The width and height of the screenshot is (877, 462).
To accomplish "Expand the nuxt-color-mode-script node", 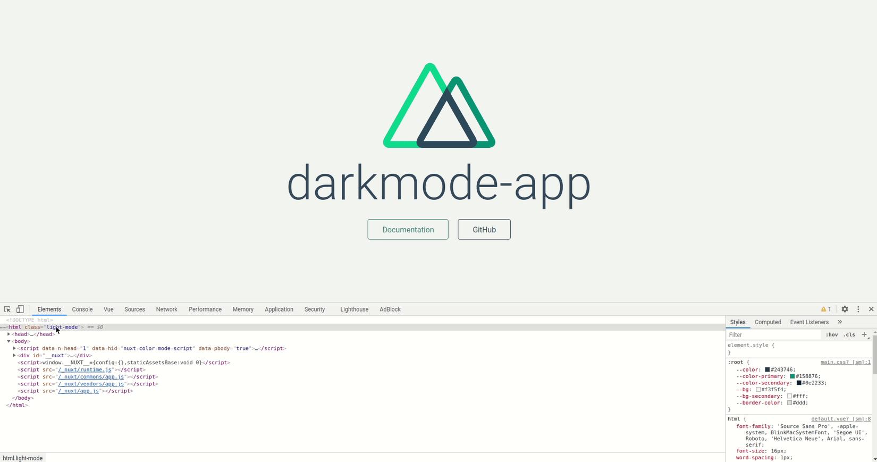I will pos(14,348).
